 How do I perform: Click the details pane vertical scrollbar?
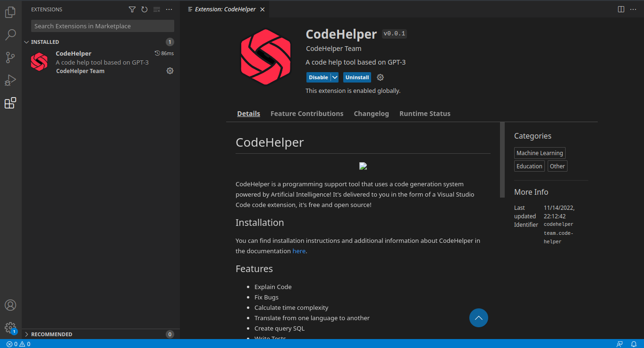(502, 160)
